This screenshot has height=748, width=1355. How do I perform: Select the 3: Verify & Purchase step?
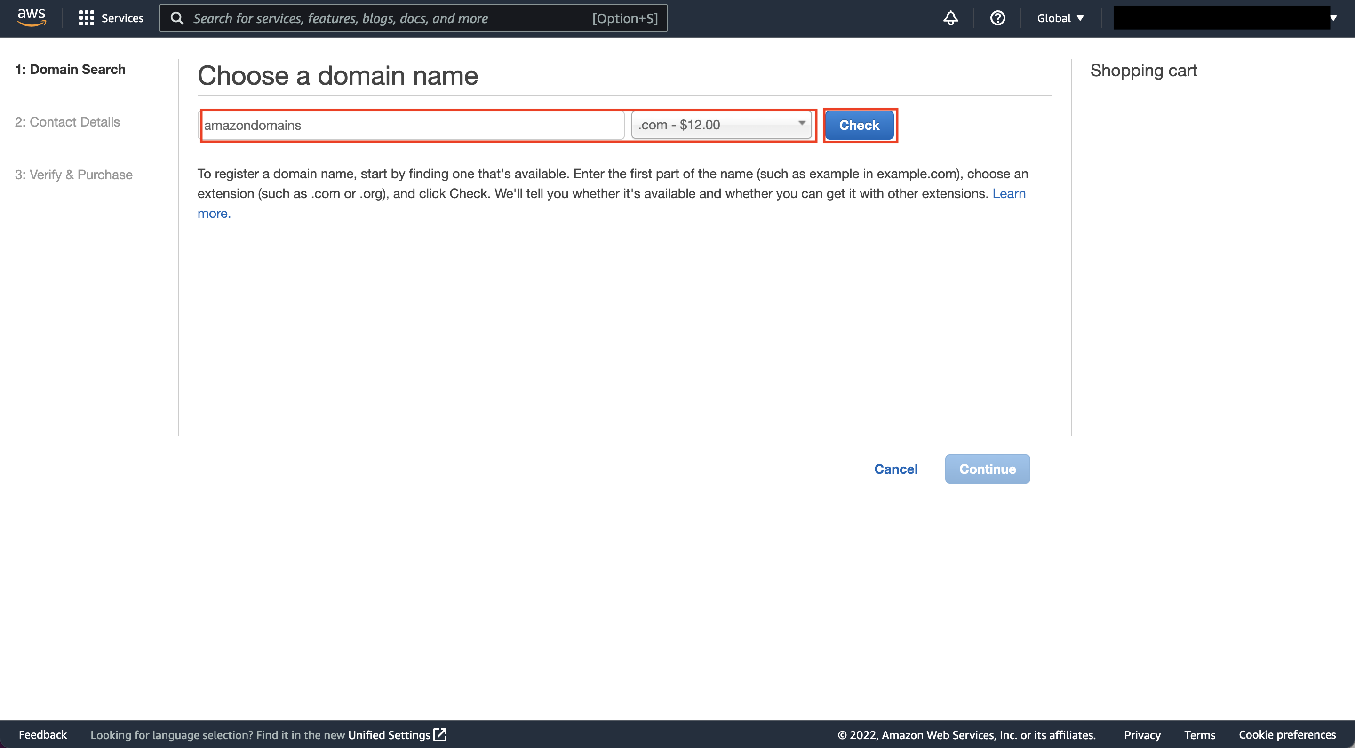pyautogui.click(x=74, y=175)
